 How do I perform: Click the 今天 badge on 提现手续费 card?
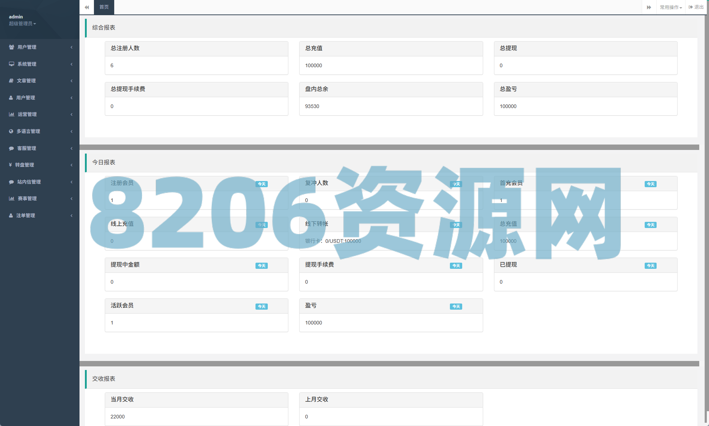pos(456,266)
